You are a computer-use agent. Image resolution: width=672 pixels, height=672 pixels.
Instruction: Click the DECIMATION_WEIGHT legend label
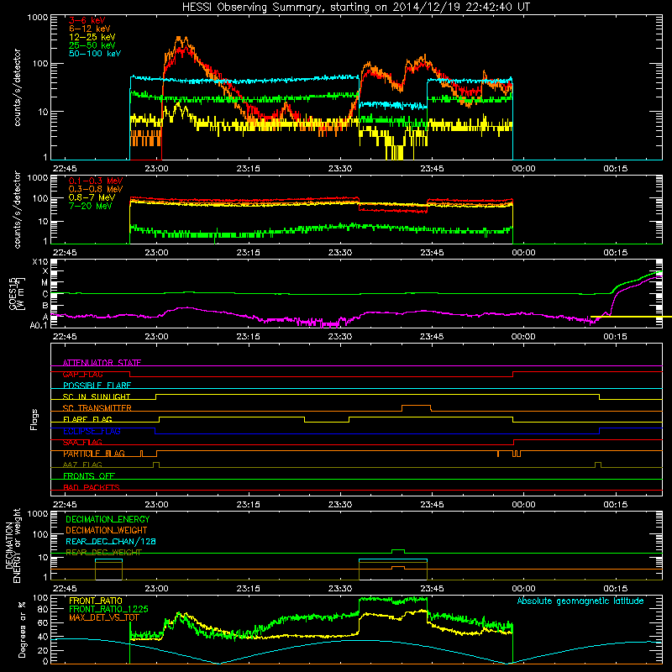pos(107,530)
